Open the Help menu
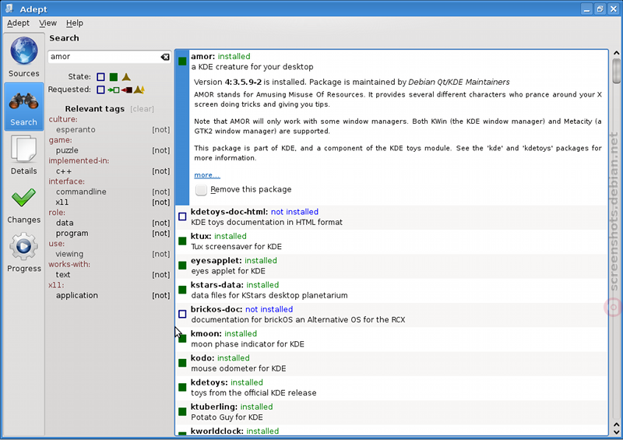623x440 pixels. click(75, 23)
